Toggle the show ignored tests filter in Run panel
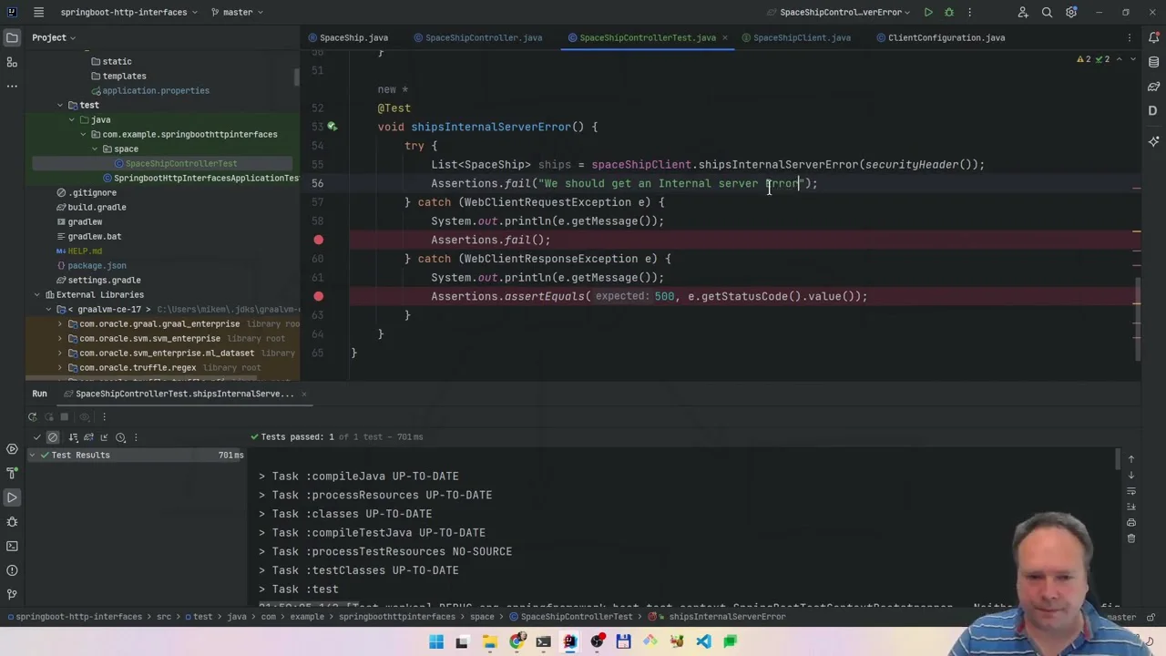This screenshot has height=656, width=1166. click(53, 437)
